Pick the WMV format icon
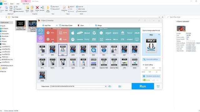The height and width of the screenshot is (112, 200). click(73, 49)
